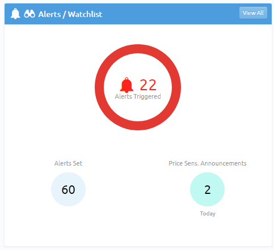The image size is (274, 250).
Task: Click the number 60 in blue circle
Action: click(68, 189)
